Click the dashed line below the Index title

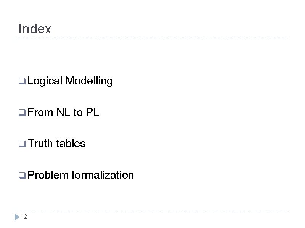[x=152, y=38]
